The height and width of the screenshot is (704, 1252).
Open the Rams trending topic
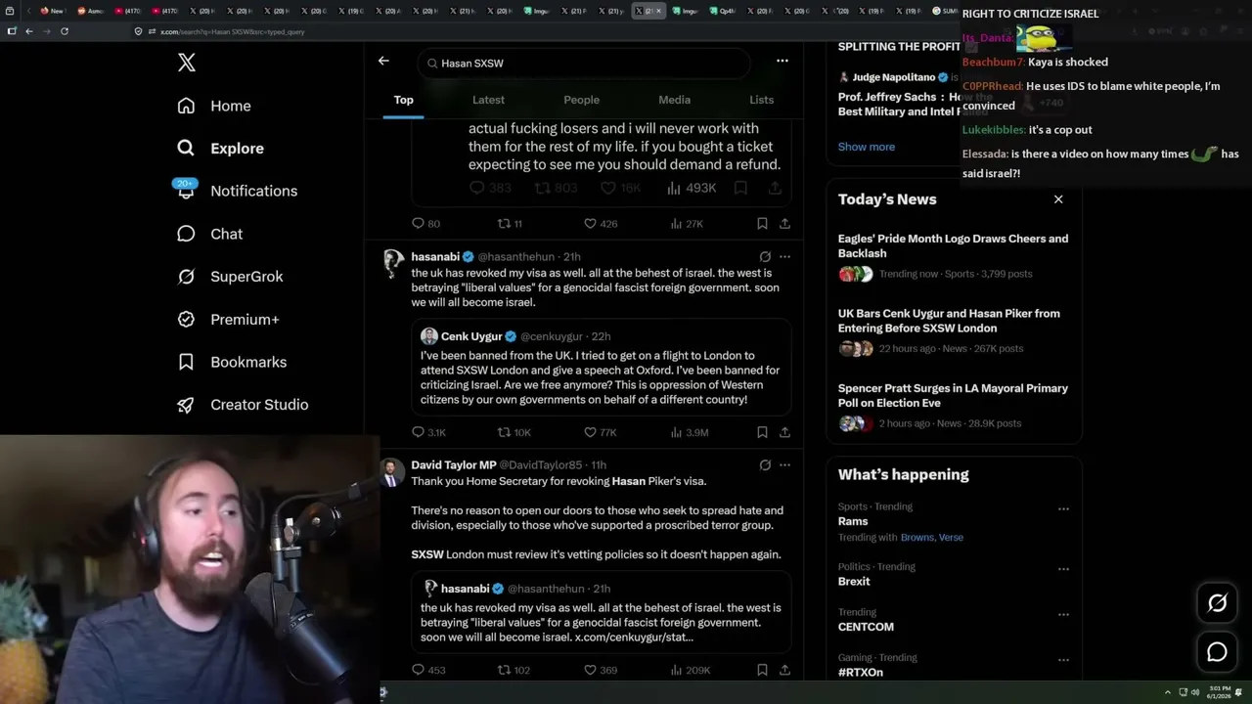853,521
